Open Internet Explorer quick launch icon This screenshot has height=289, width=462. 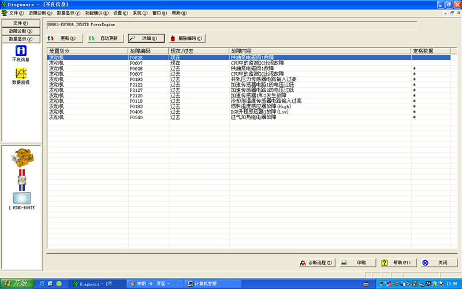(42, 284)
